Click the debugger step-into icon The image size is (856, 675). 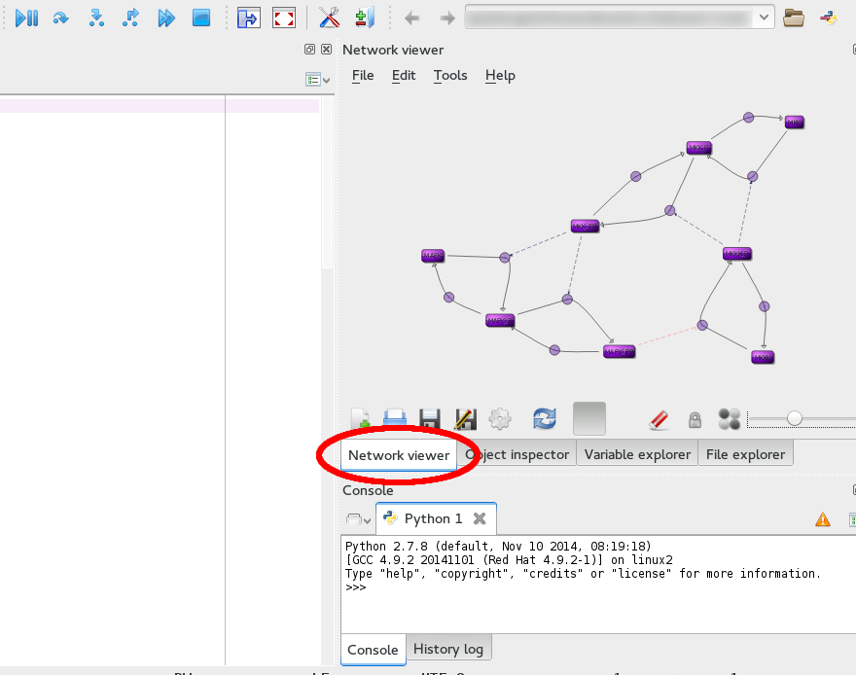point(96,17)
